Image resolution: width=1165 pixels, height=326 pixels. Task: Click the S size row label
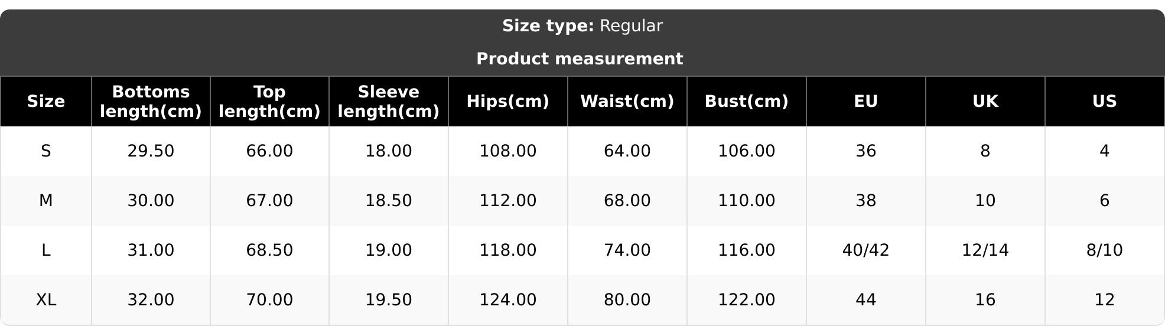[x=46, y=151]
